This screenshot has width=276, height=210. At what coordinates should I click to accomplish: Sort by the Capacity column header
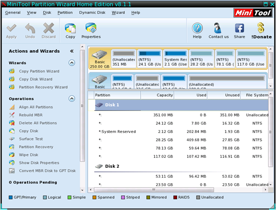(157, 95)
